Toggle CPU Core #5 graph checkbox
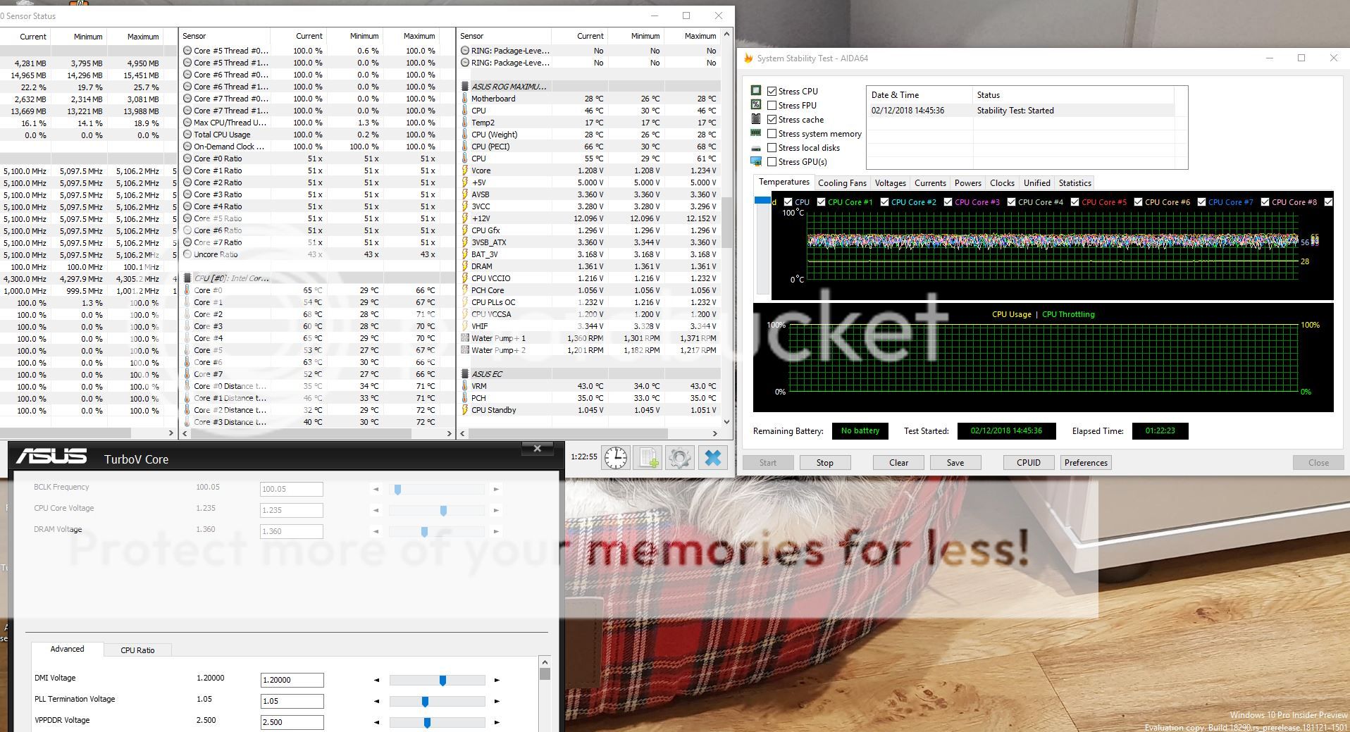1350x732 pixels. 1075,202
